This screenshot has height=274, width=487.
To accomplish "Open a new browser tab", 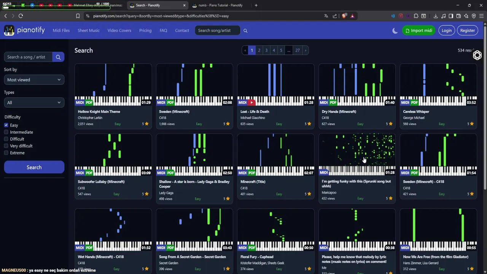I will click(256, 5).
